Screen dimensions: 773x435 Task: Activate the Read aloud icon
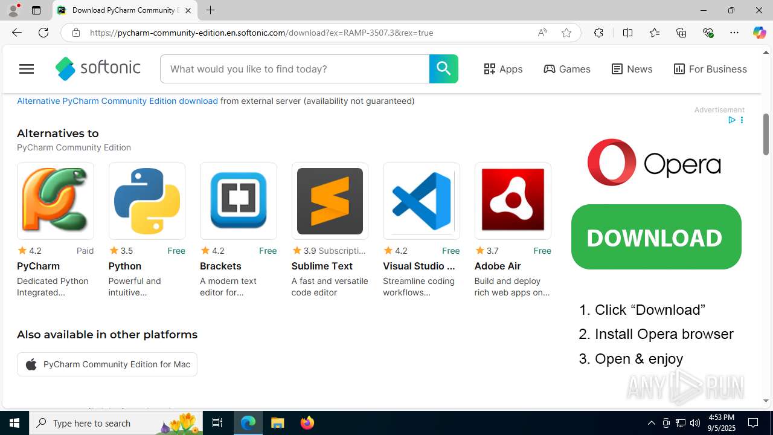(542, 33)
